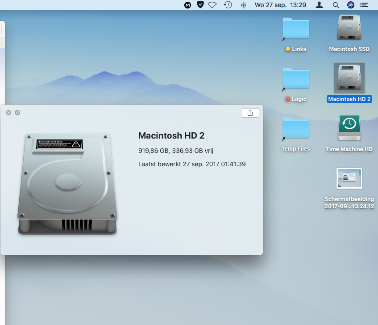Select the Time Machine HD drive icon
Image resolution: width=378 pixels, height=325 pixels.
349,128
